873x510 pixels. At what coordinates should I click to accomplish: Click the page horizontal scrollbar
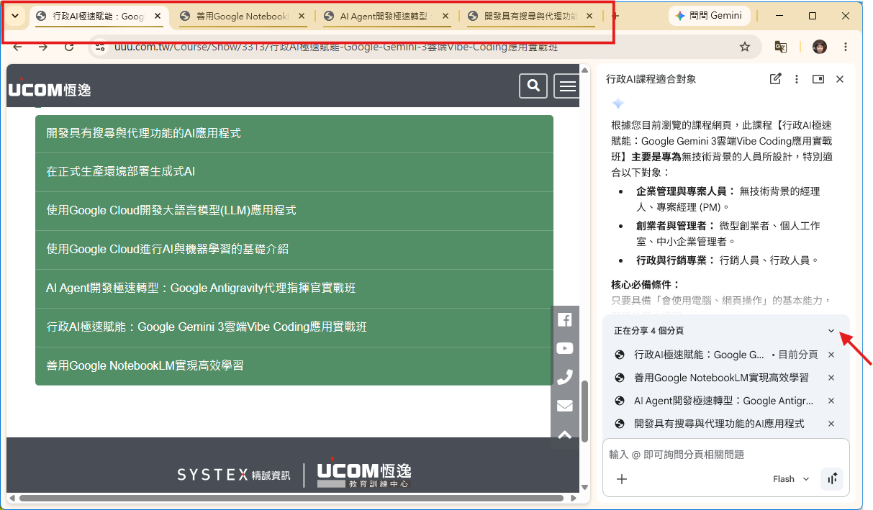[x=291, y=498]
